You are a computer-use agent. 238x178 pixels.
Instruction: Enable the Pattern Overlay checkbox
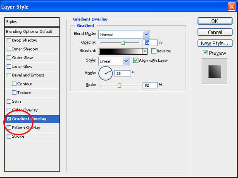(x=9, y=127)
